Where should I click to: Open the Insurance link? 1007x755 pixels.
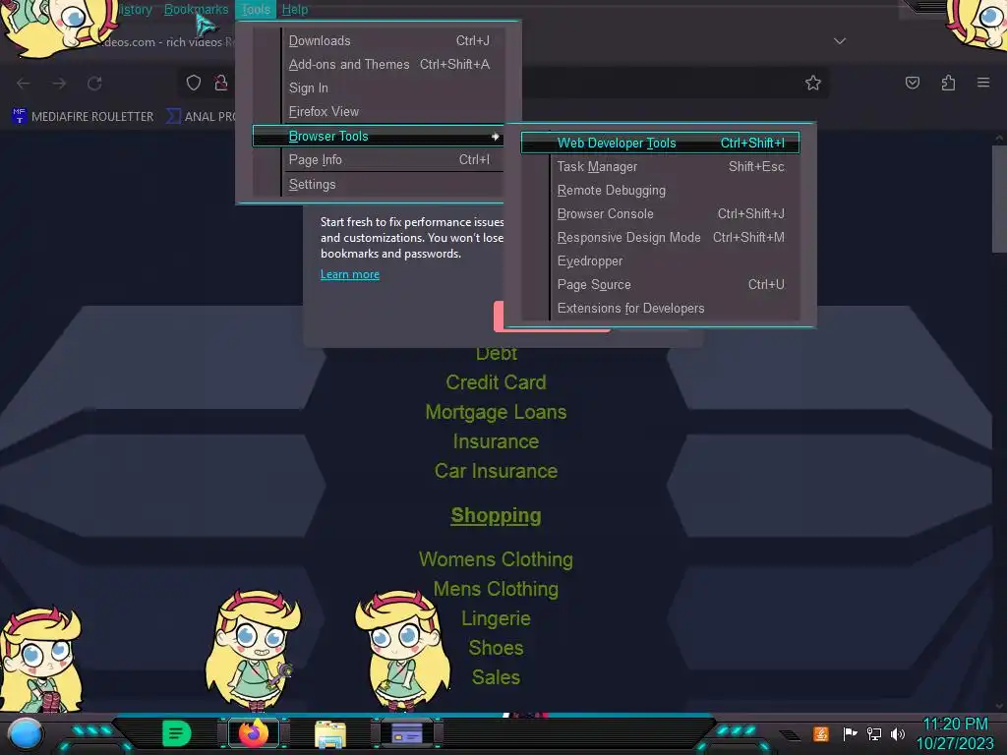point(496,441)
